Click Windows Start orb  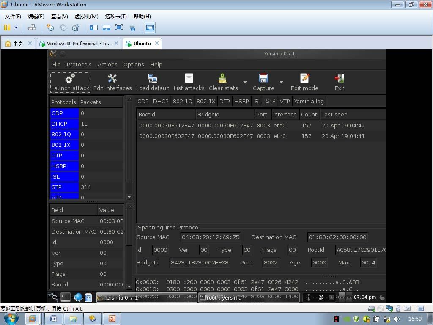point(11,318)
